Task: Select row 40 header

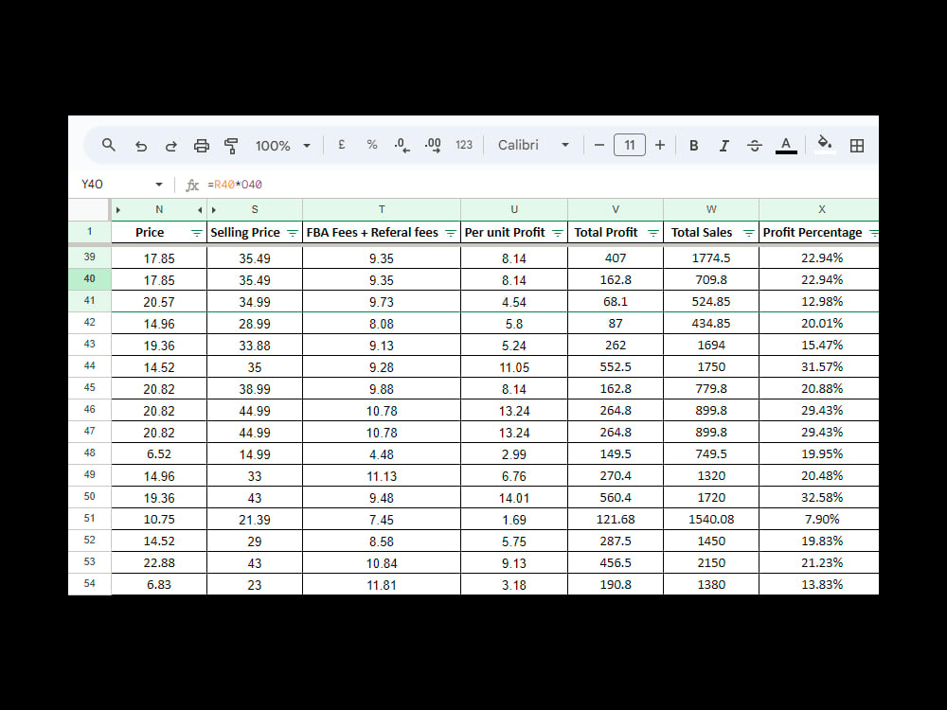Action: point(89,279)
